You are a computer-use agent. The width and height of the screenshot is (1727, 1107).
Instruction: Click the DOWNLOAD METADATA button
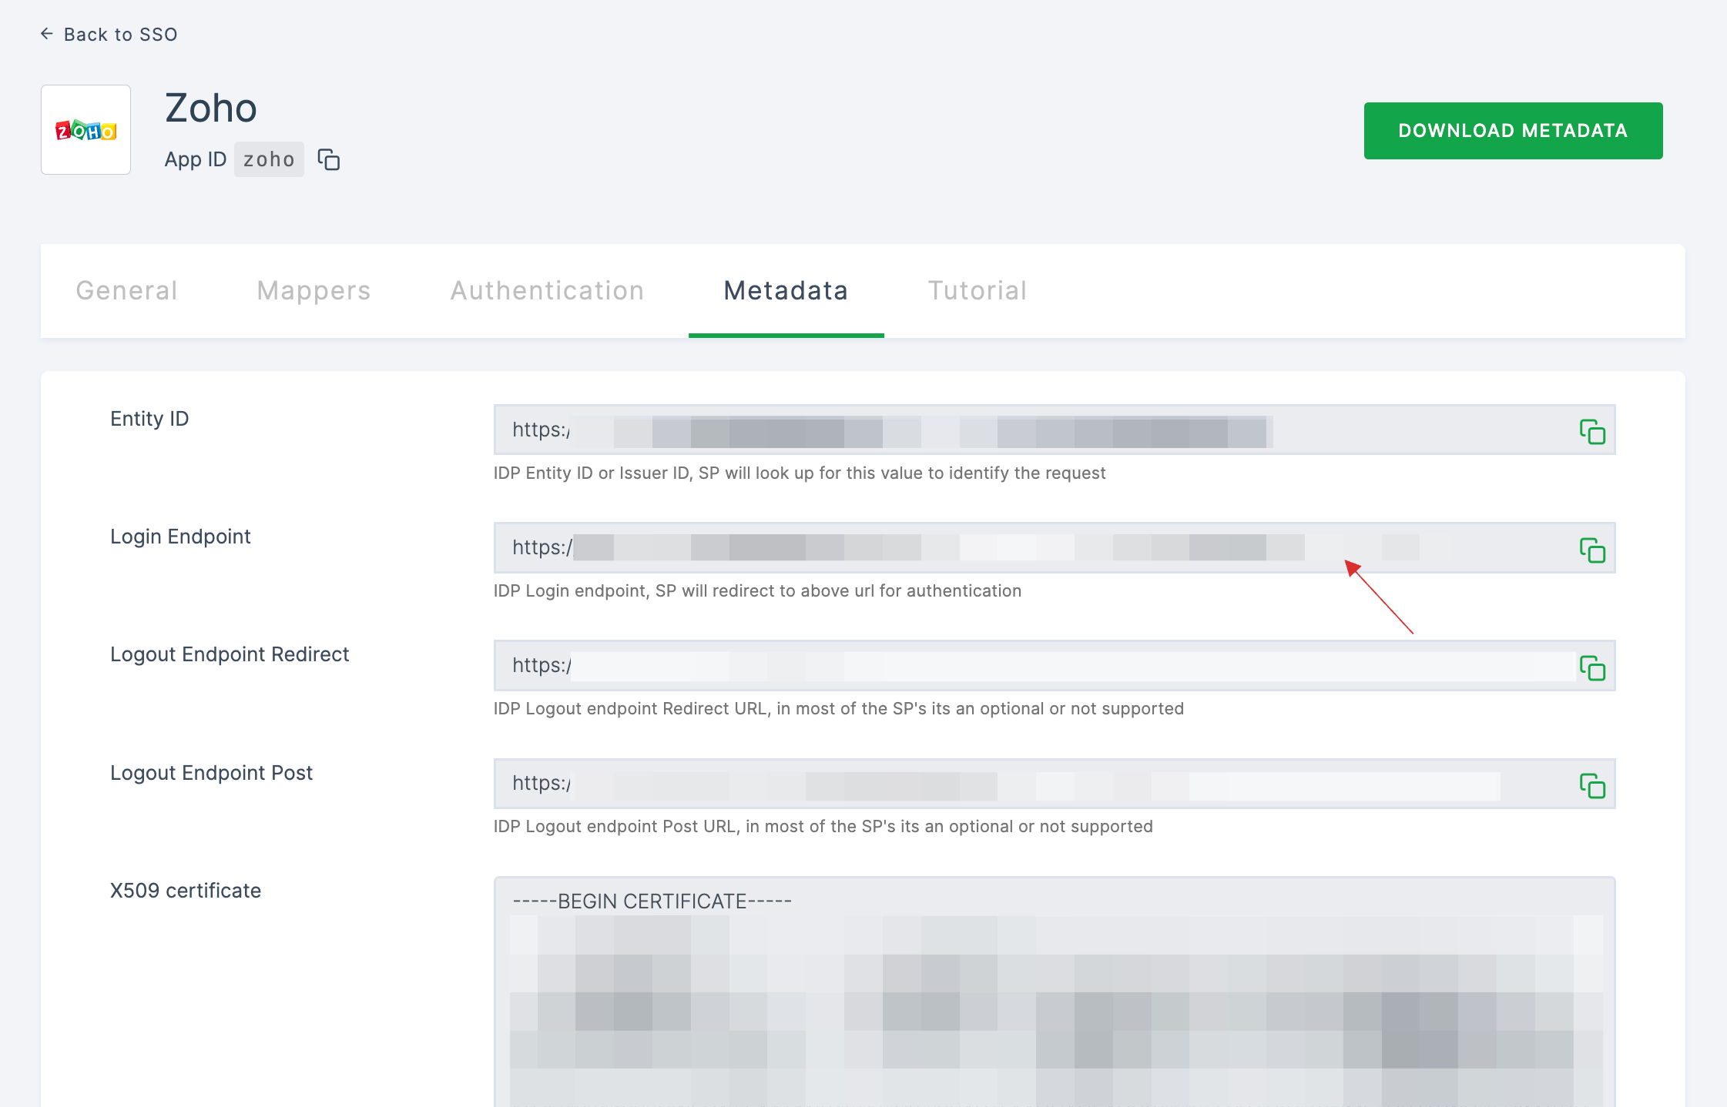point(1512,131)
